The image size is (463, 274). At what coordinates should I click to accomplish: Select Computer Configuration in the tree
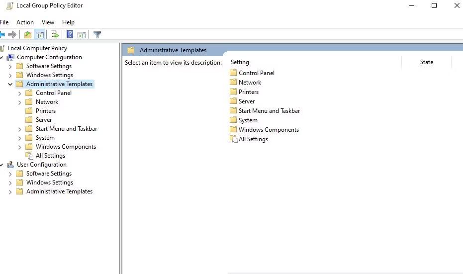(x=49, y=57)
